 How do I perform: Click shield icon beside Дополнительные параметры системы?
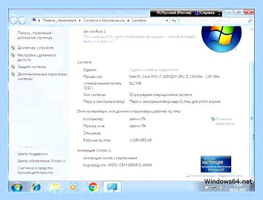click(x=13, y=74)
